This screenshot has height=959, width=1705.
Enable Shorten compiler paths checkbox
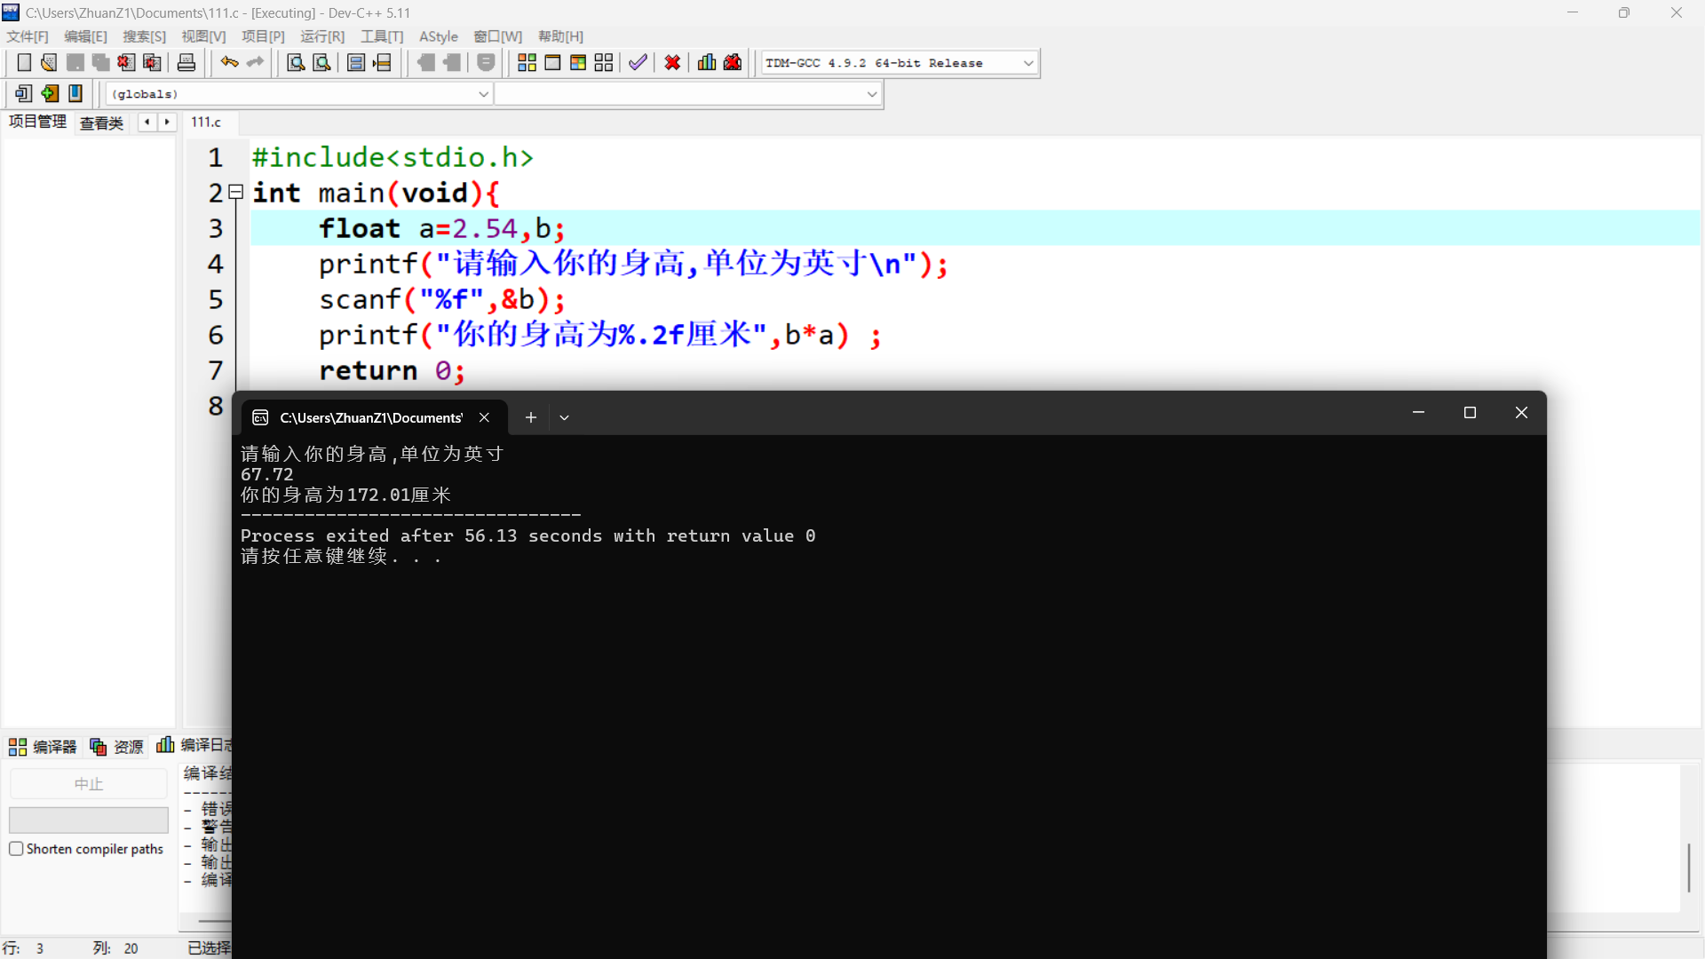[x=16, y=849]
